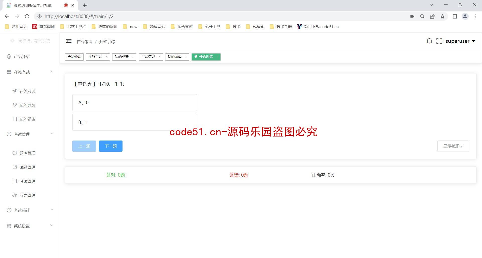This screenshot has width=482, height=258.
Task: Open 我的题库 in the sidebar
Action: click(30, 119)
